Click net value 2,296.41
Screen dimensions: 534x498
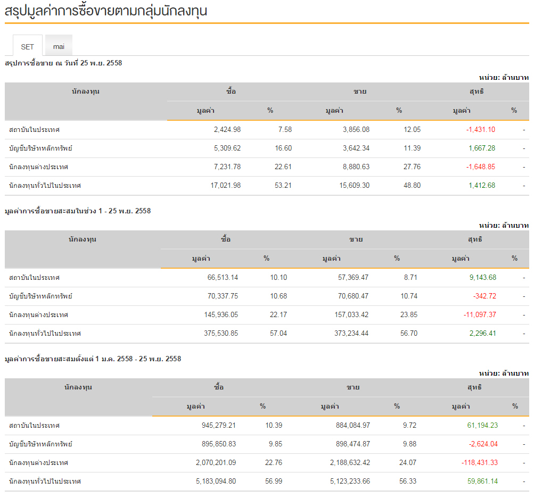pos(483,333)
